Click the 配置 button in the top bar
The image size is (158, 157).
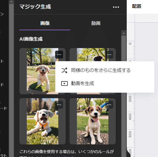[136, 6]
